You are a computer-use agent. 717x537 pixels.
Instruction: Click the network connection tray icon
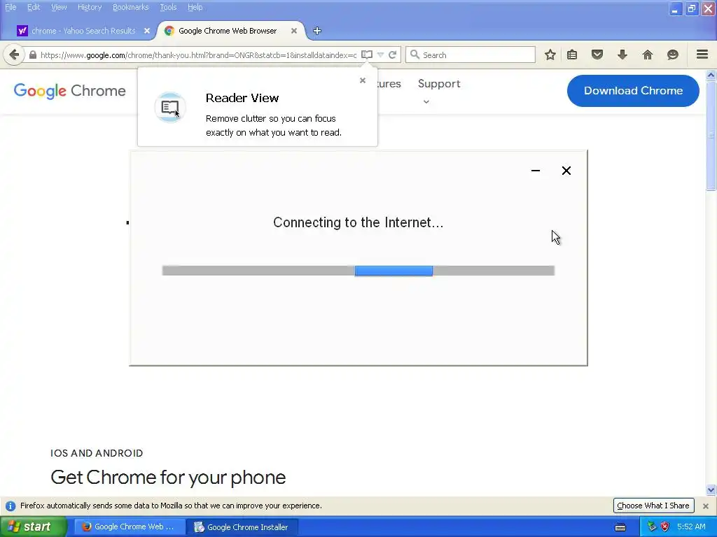pyautogui.click(x=652, y=527)
